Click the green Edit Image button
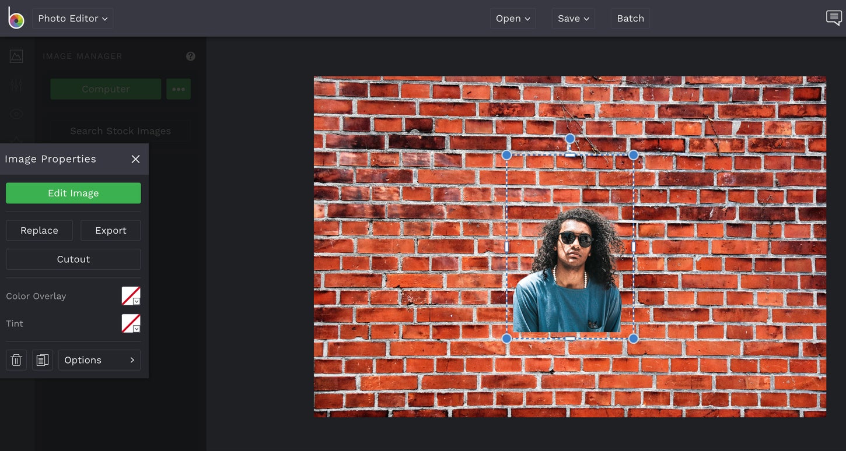Screen dimensions: 846x451 coord(73,193)
